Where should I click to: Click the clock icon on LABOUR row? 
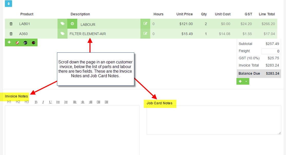[x=72, y=24]
